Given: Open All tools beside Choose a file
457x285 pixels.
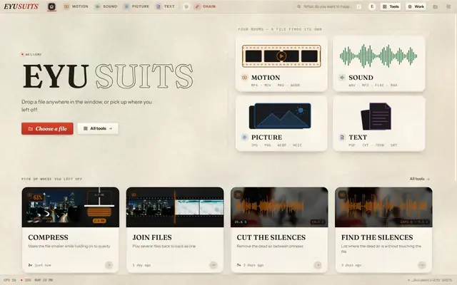Looking at the screenshot, I should [98, 128].
